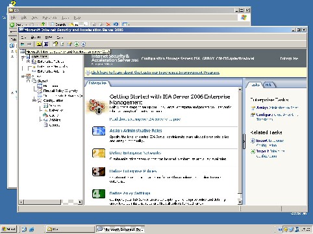Click the Help question-mark toolbar icon
The height and width of the screenshot is (234, 313).
pos(55,44)
